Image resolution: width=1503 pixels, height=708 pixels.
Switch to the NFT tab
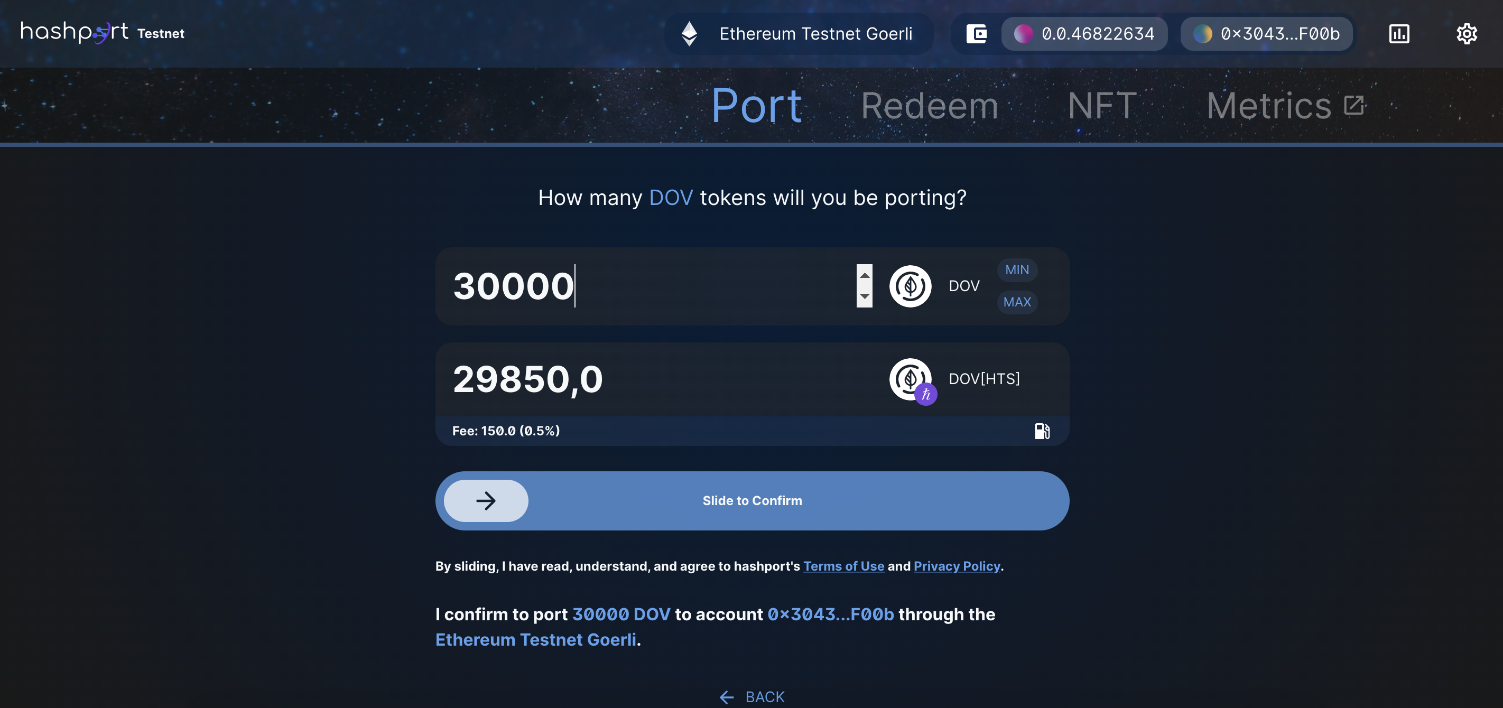pos(1102,106)
